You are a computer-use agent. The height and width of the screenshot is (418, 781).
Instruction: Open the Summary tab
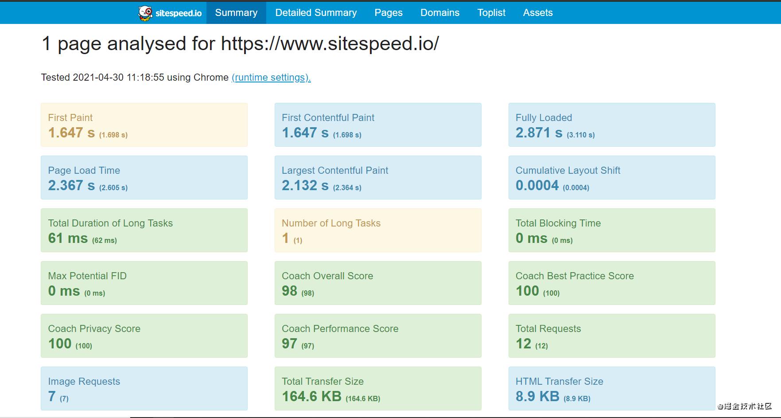[x=236, y=13]
